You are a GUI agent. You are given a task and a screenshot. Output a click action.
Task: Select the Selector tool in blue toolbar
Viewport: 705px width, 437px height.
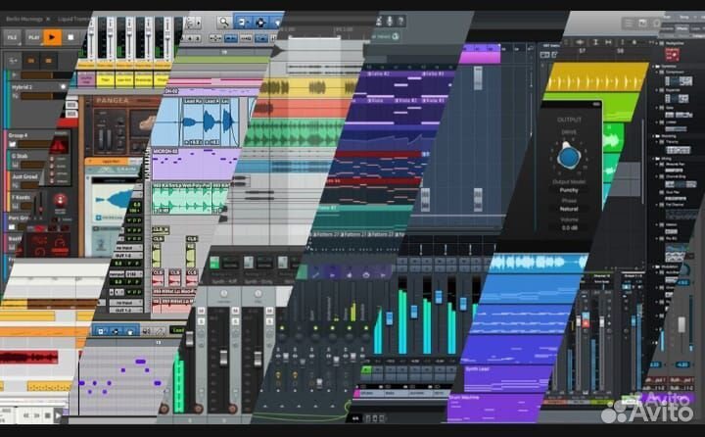[x=259, y=23]
